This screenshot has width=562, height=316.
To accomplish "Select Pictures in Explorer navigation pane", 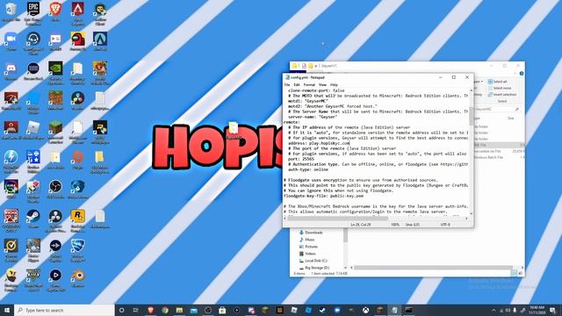I will (308, 247).
